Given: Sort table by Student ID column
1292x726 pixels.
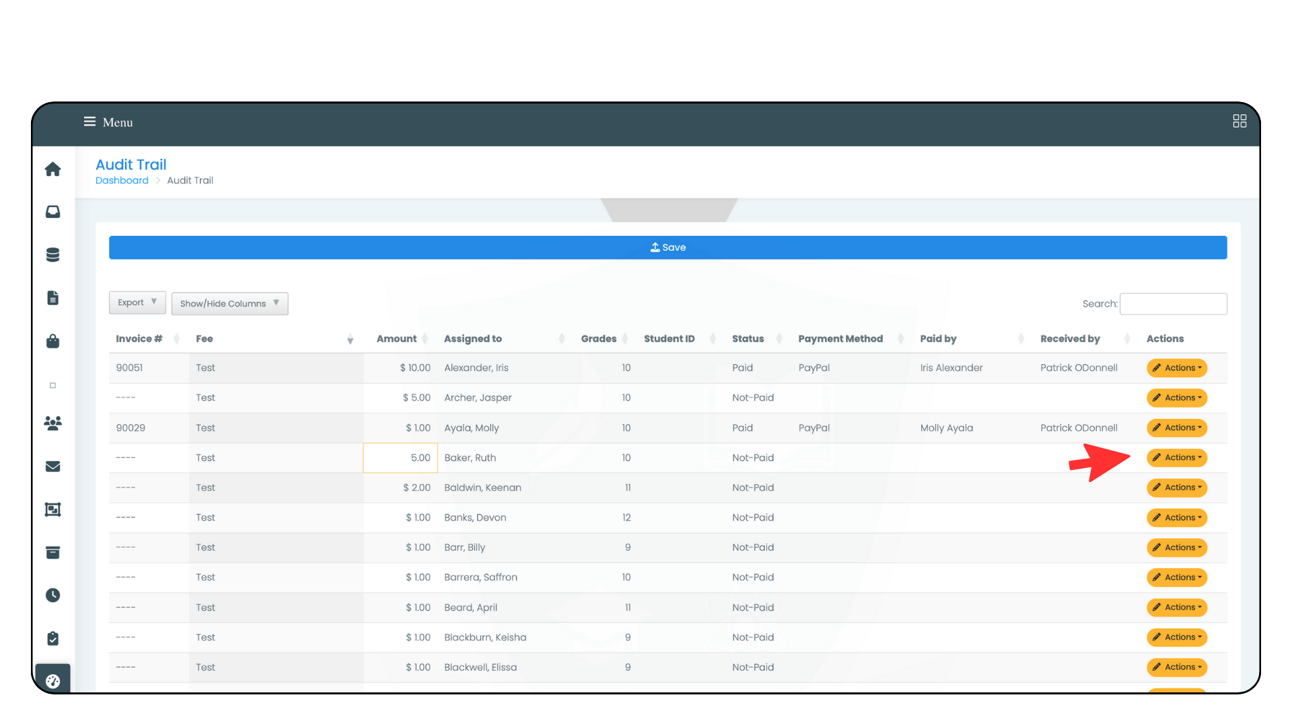Looking at the screenshot, I should coord(713,339).
